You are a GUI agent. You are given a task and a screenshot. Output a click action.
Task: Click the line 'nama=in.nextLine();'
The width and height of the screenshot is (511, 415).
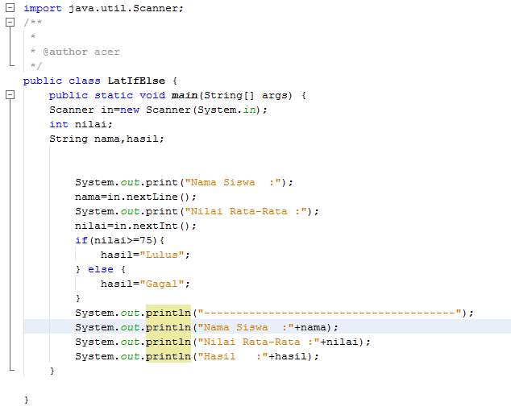135,197
